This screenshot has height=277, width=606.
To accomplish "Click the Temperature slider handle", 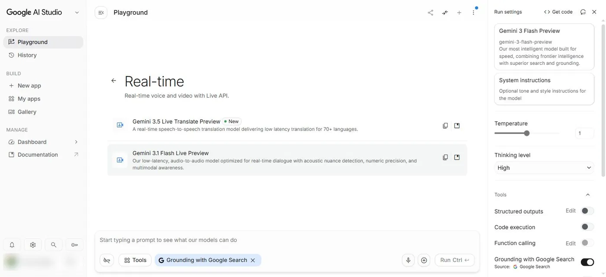I will tap(527, 133).
